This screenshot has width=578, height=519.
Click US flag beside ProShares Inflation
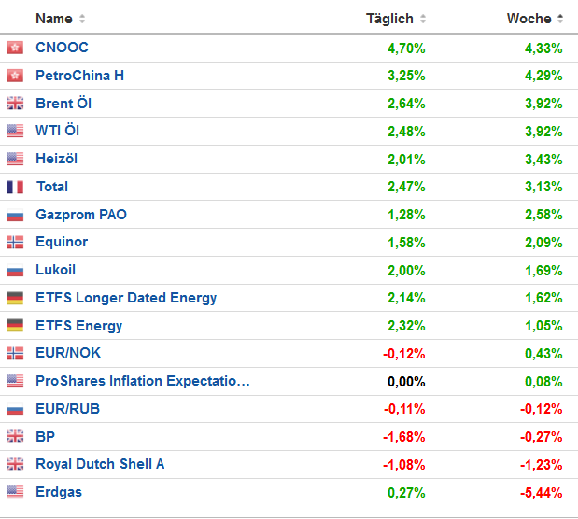(15, 381)
